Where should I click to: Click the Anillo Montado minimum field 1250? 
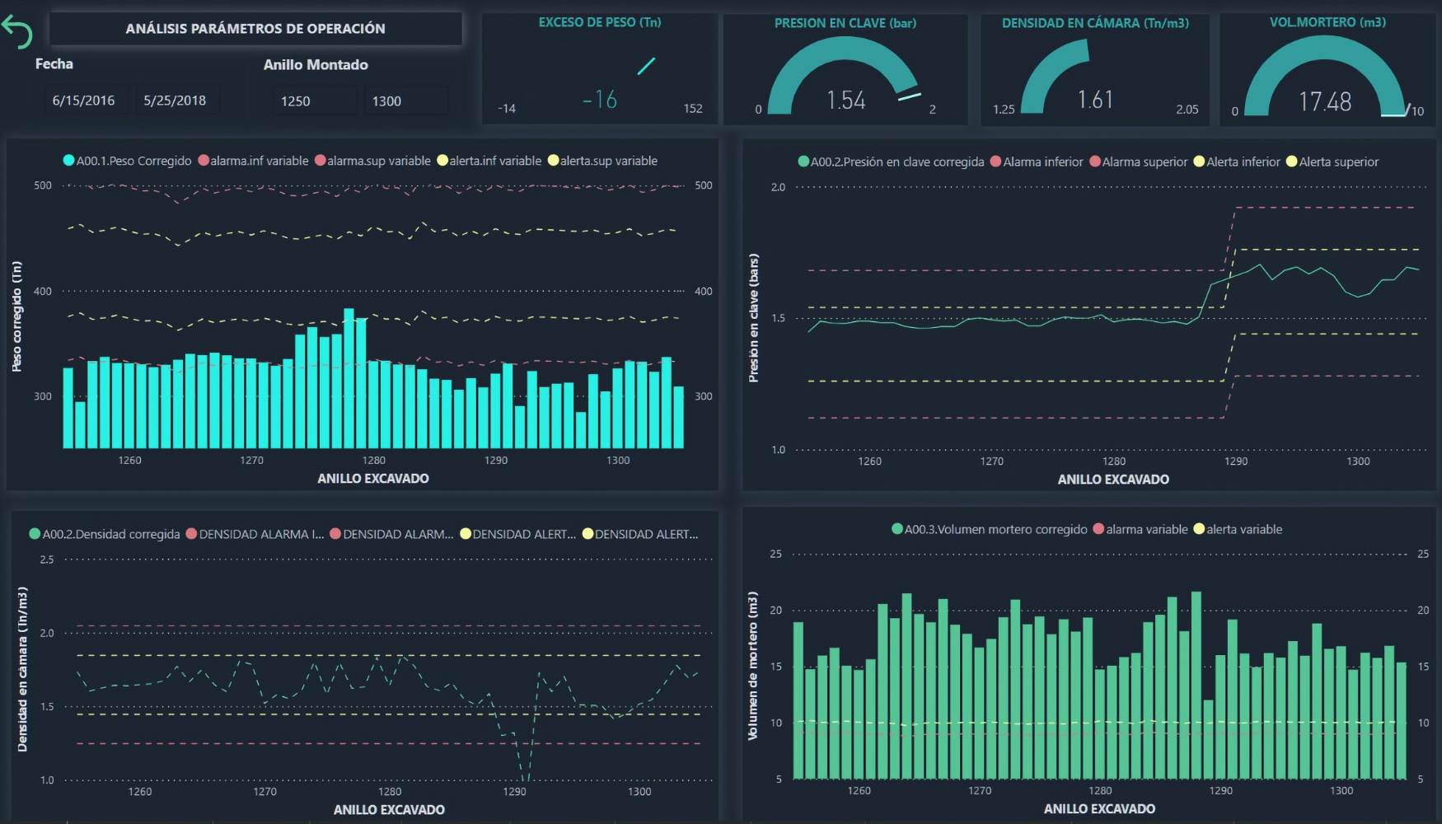(x=314, y=101)
